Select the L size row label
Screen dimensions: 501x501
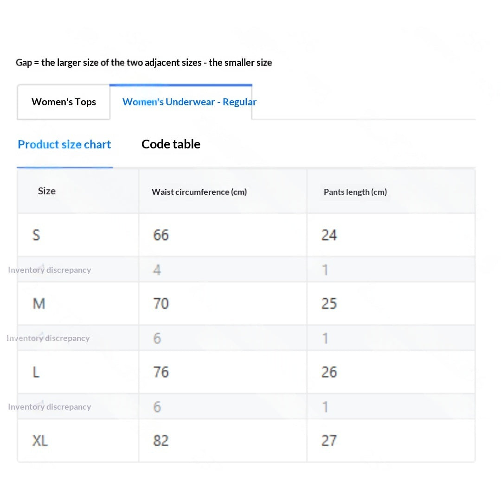(x=36, y=372)
